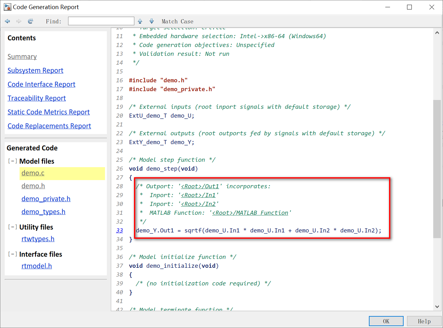Follow the <Root>/In1 hyperlink
443x328 pixels.
click(198, 195)
